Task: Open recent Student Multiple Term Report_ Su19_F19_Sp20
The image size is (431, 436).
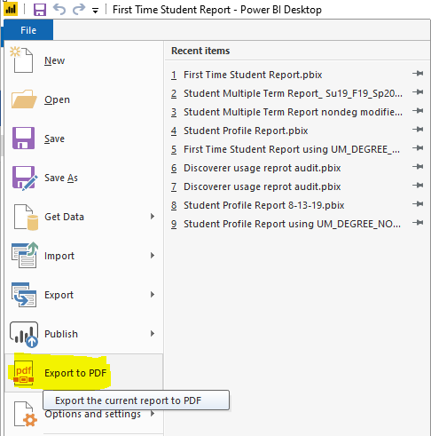Action: click(x=286, y=93)
